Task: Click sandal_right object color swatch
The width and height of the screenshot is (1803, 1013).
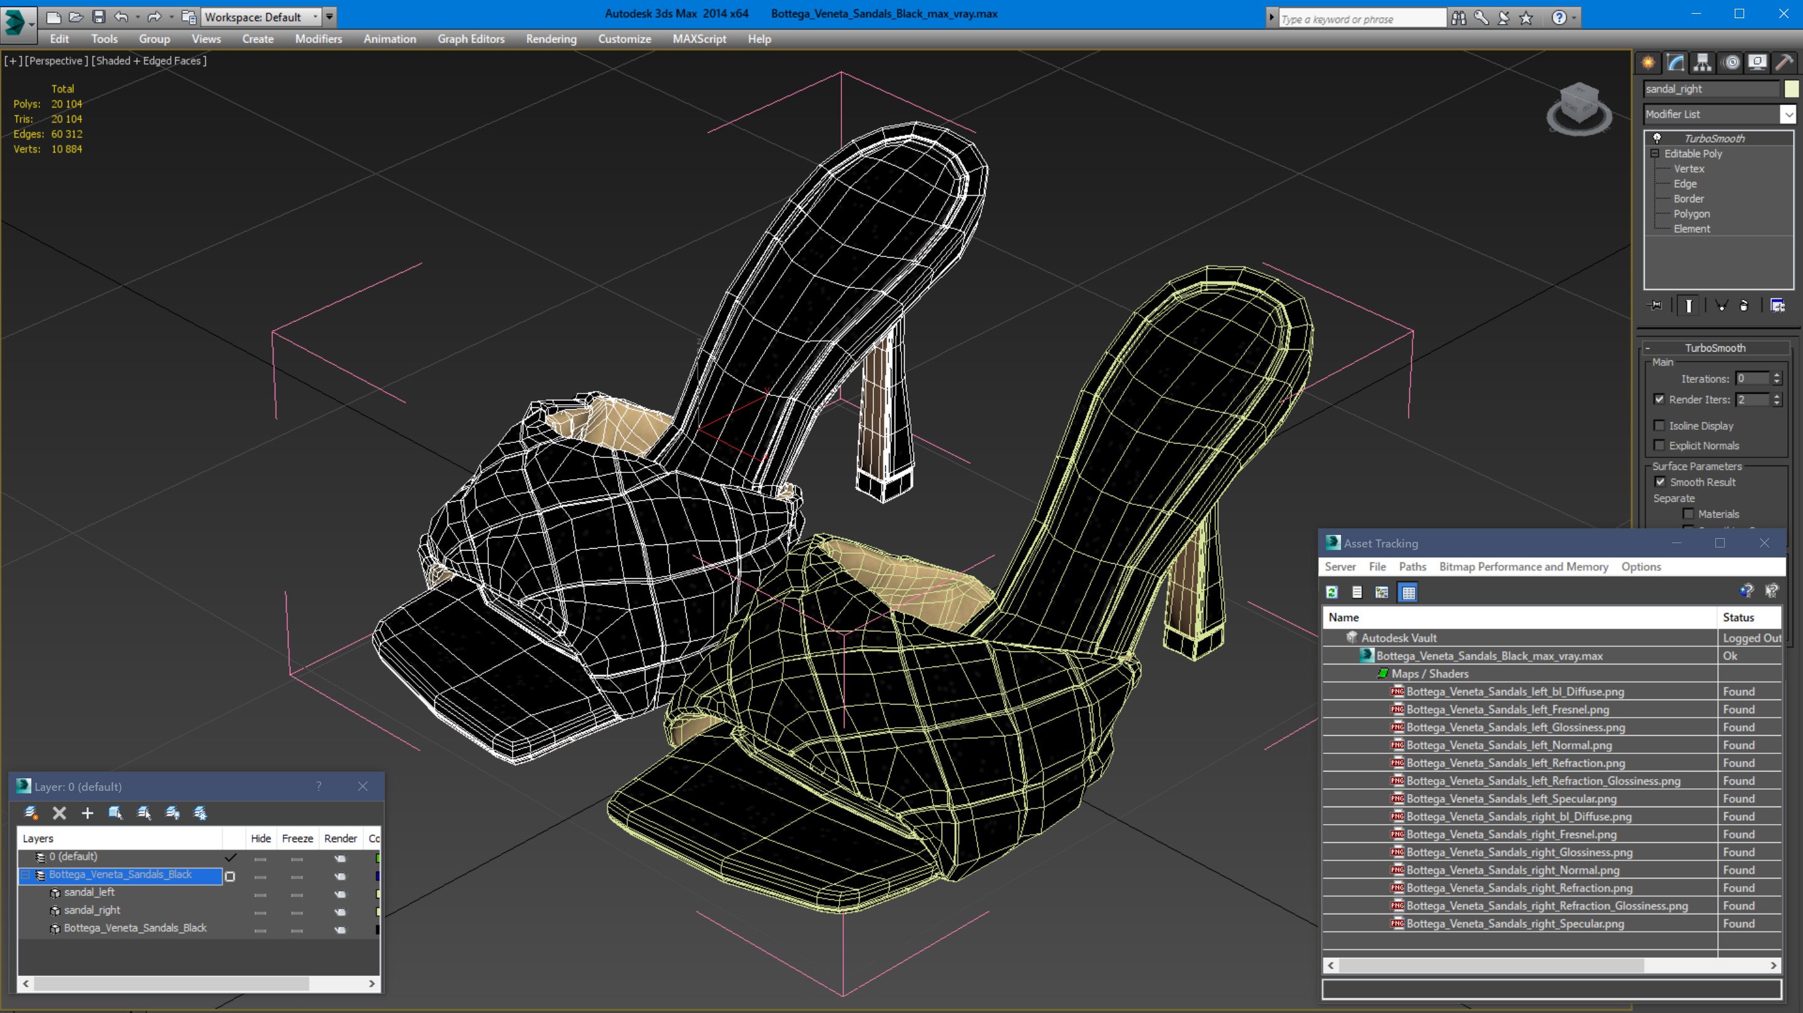Action: coord(1791,89)
